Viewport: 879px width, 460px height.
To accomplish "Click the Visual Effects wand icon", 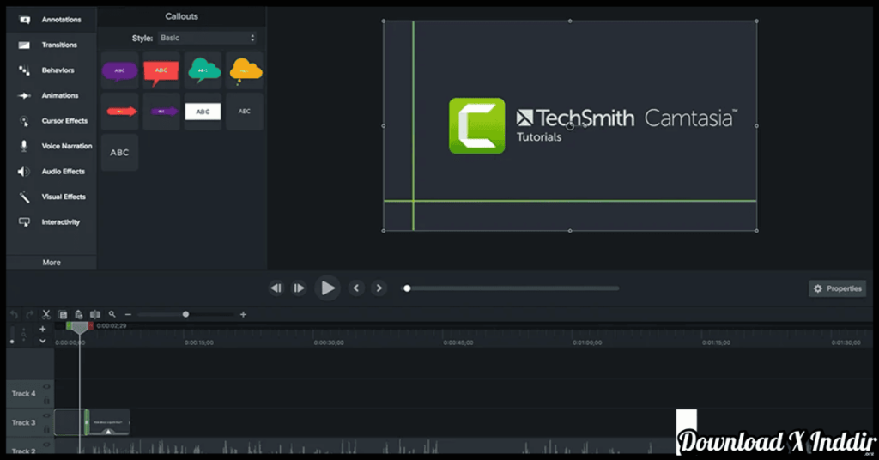I will click(24, 197).
